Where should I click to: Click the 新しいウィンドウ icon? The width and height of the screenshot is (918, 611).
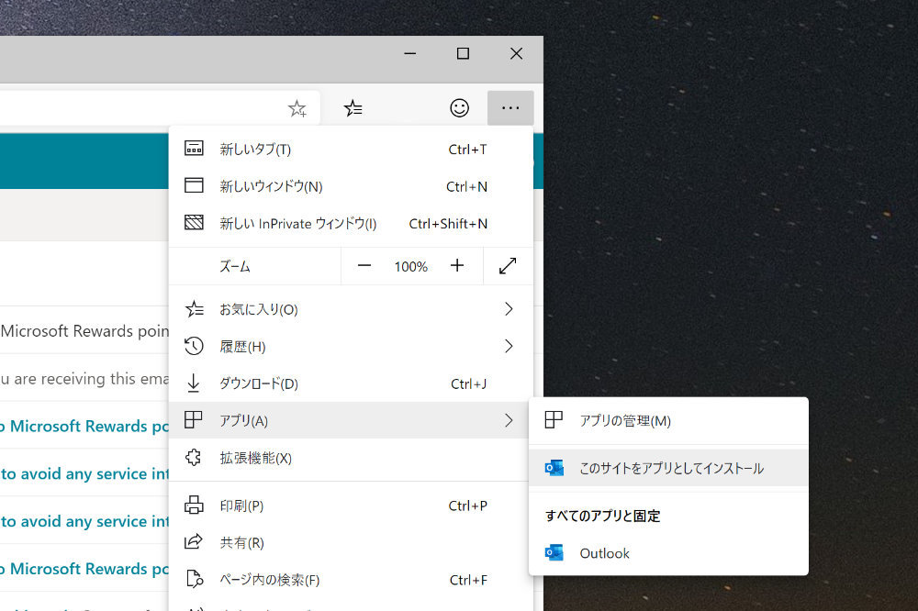(194, 185)
